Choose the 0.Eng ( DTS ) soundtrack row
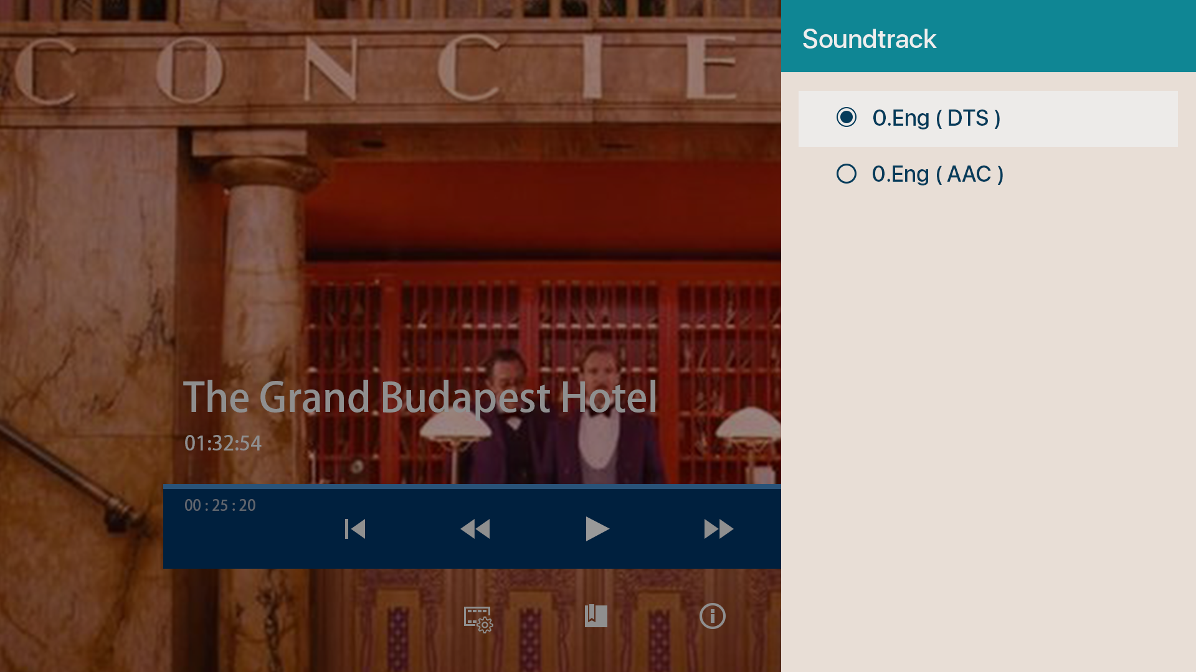The height and width of the screenshot is (672, 1196). pyautogui.click(x=988, y=119)
